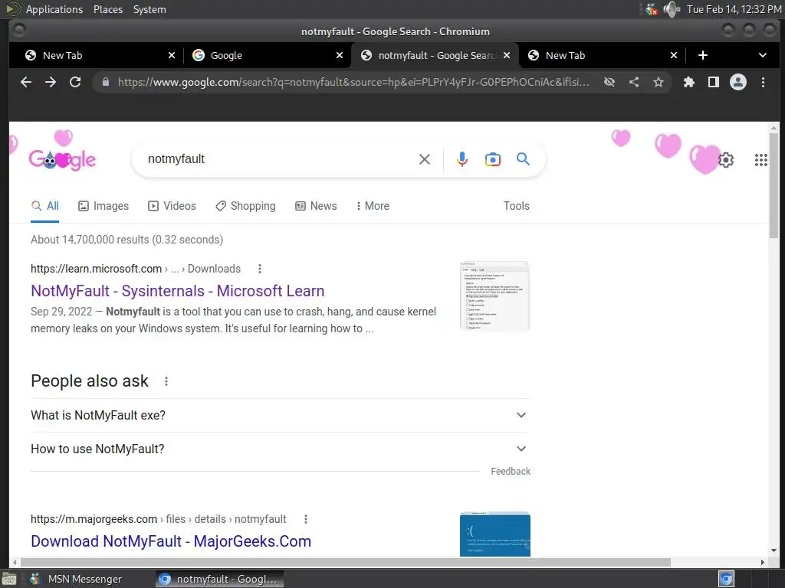
Task: Open the Tools search options
Action: pyautogui.click(x=516, y=206)
